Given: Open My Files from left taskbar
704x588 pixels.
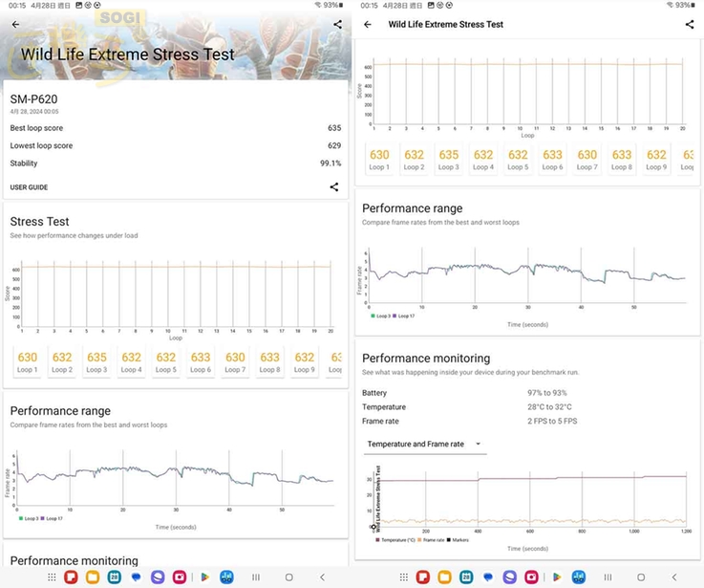Looking at the screenshot, I should click(x=93, y=577).
